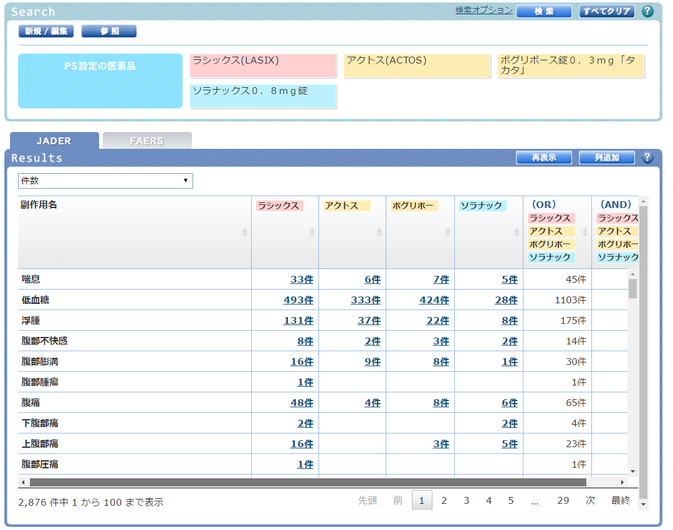
Task: Go to results page 3
Action: coord(467,500)
